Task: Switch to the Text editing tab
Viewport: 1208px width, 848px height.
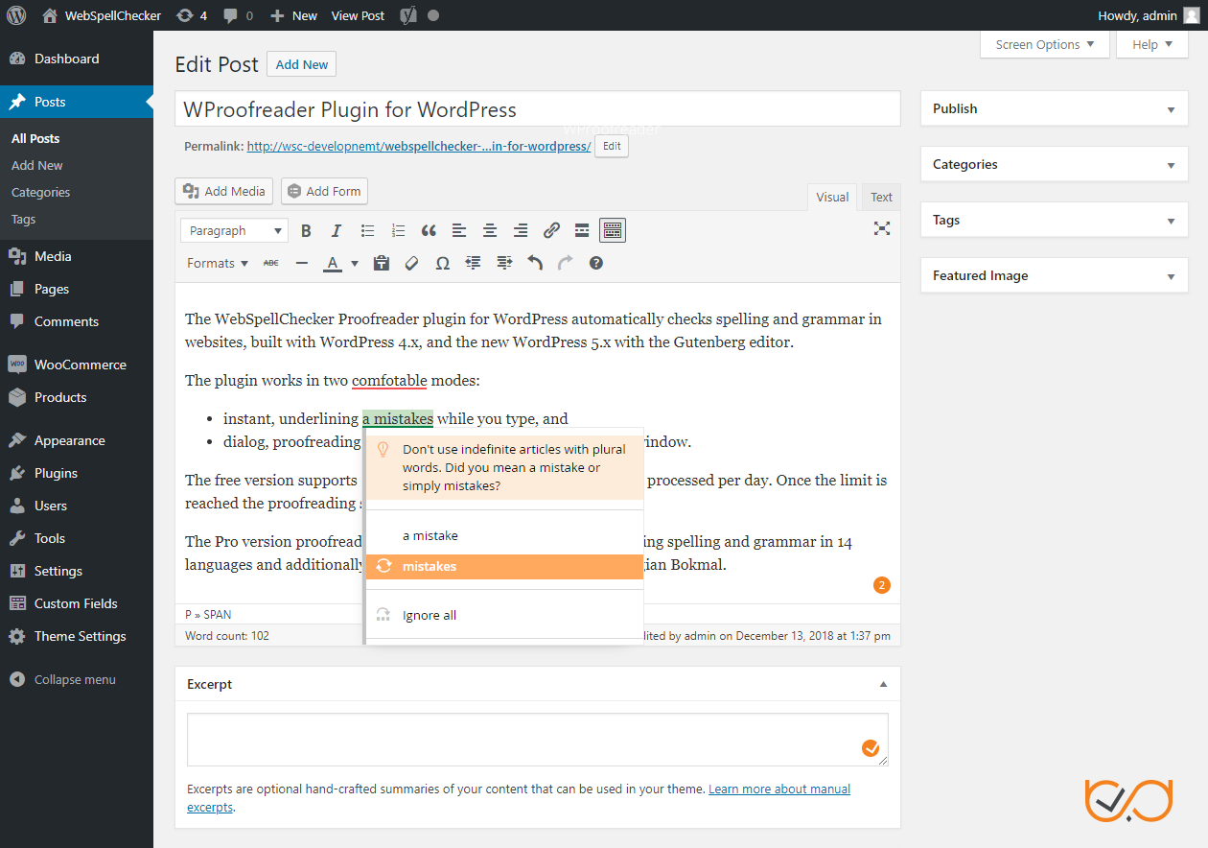Action: (x=880, y=197)
